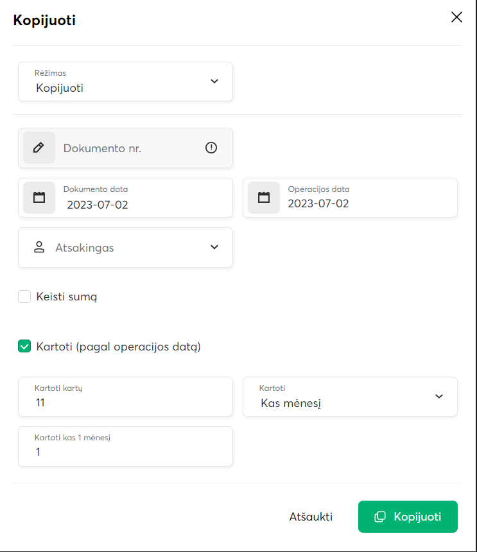Click the Operacijos data date value
The image size is (477, 552).
click(318, 204)
